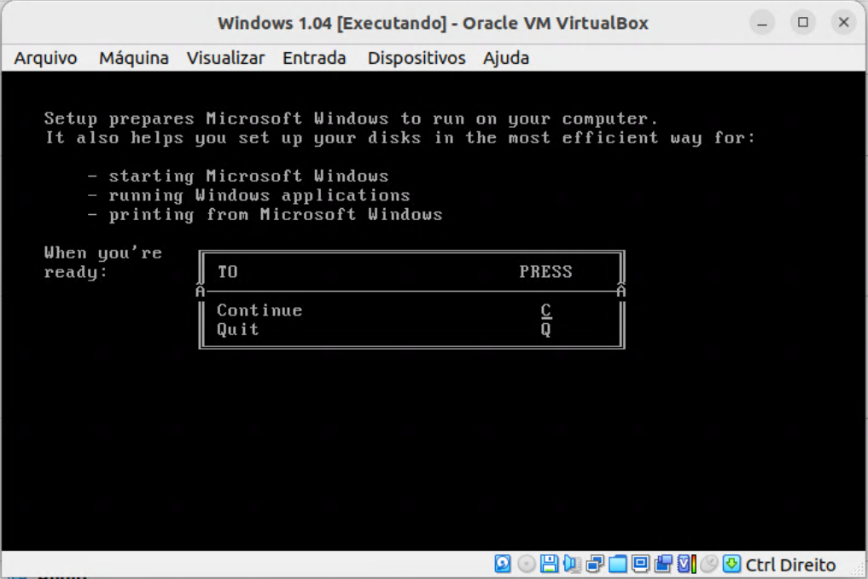Click the Continue option in setup box

259,310
